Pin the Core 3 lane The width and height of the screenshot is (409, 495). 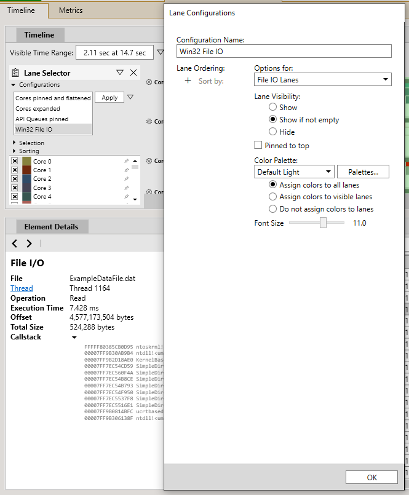point(127,188)
